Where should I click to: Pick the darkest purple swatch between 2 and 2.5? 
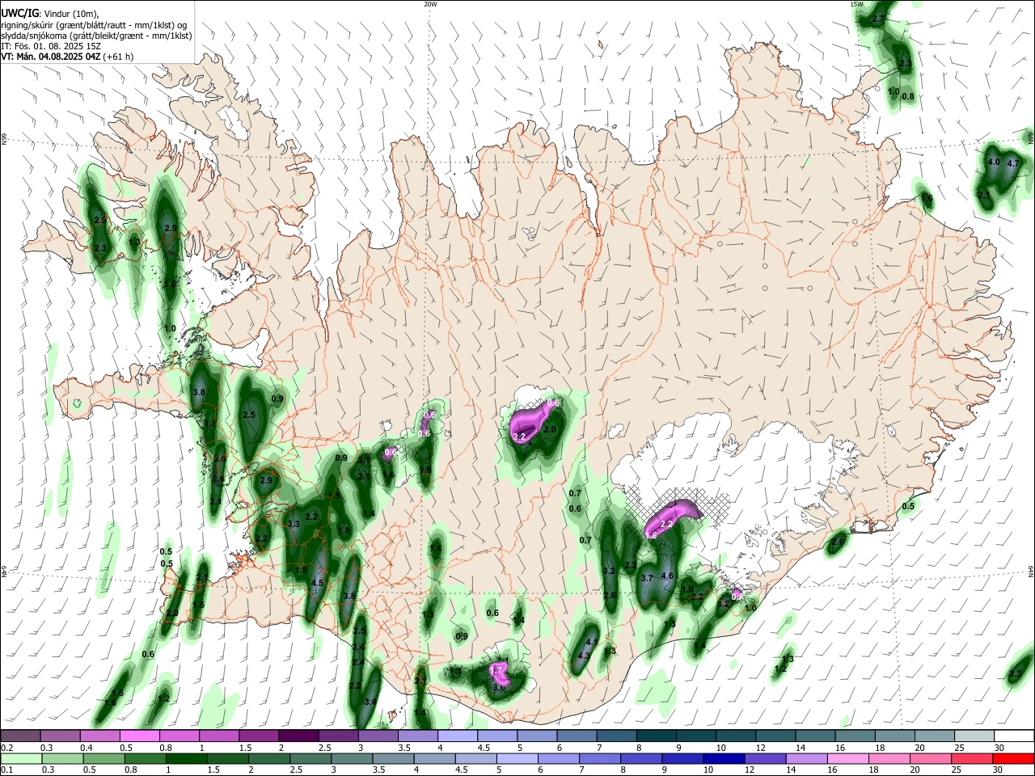point(298,736)
